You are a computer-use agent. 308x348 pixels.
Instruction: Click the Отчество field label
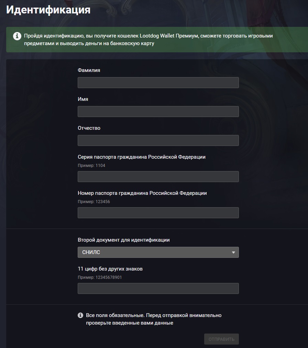[89, 128]
